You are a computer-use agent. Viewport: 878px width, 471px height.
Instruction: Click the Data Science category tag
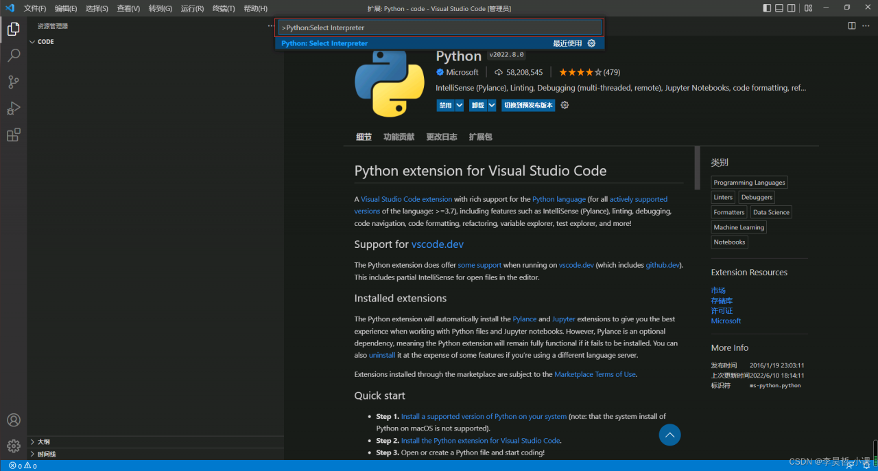[x=771, y=212]
